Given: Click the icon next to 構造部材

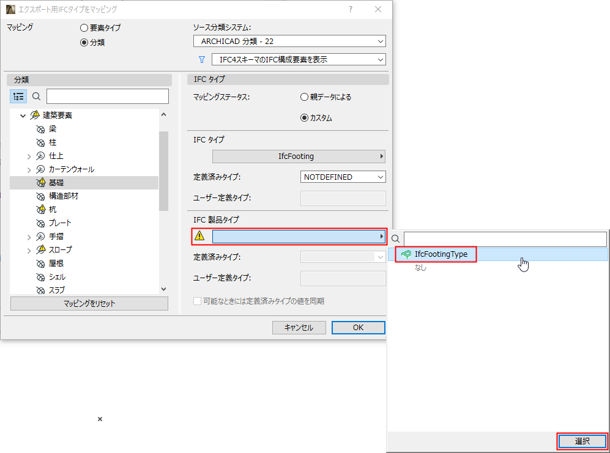Looking at the screenshot, I should 40,196.
